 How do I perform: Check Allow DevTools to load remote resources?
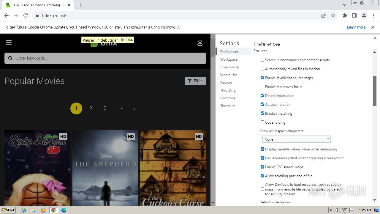click(x=262, y=189)
